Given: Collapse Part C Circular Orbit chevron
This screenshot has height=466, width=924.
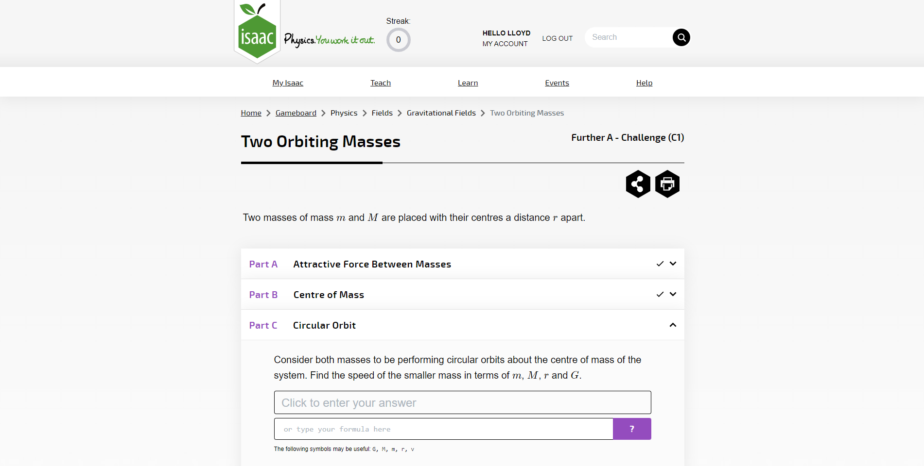Looking at the screenshot, I should click(673, 325).
